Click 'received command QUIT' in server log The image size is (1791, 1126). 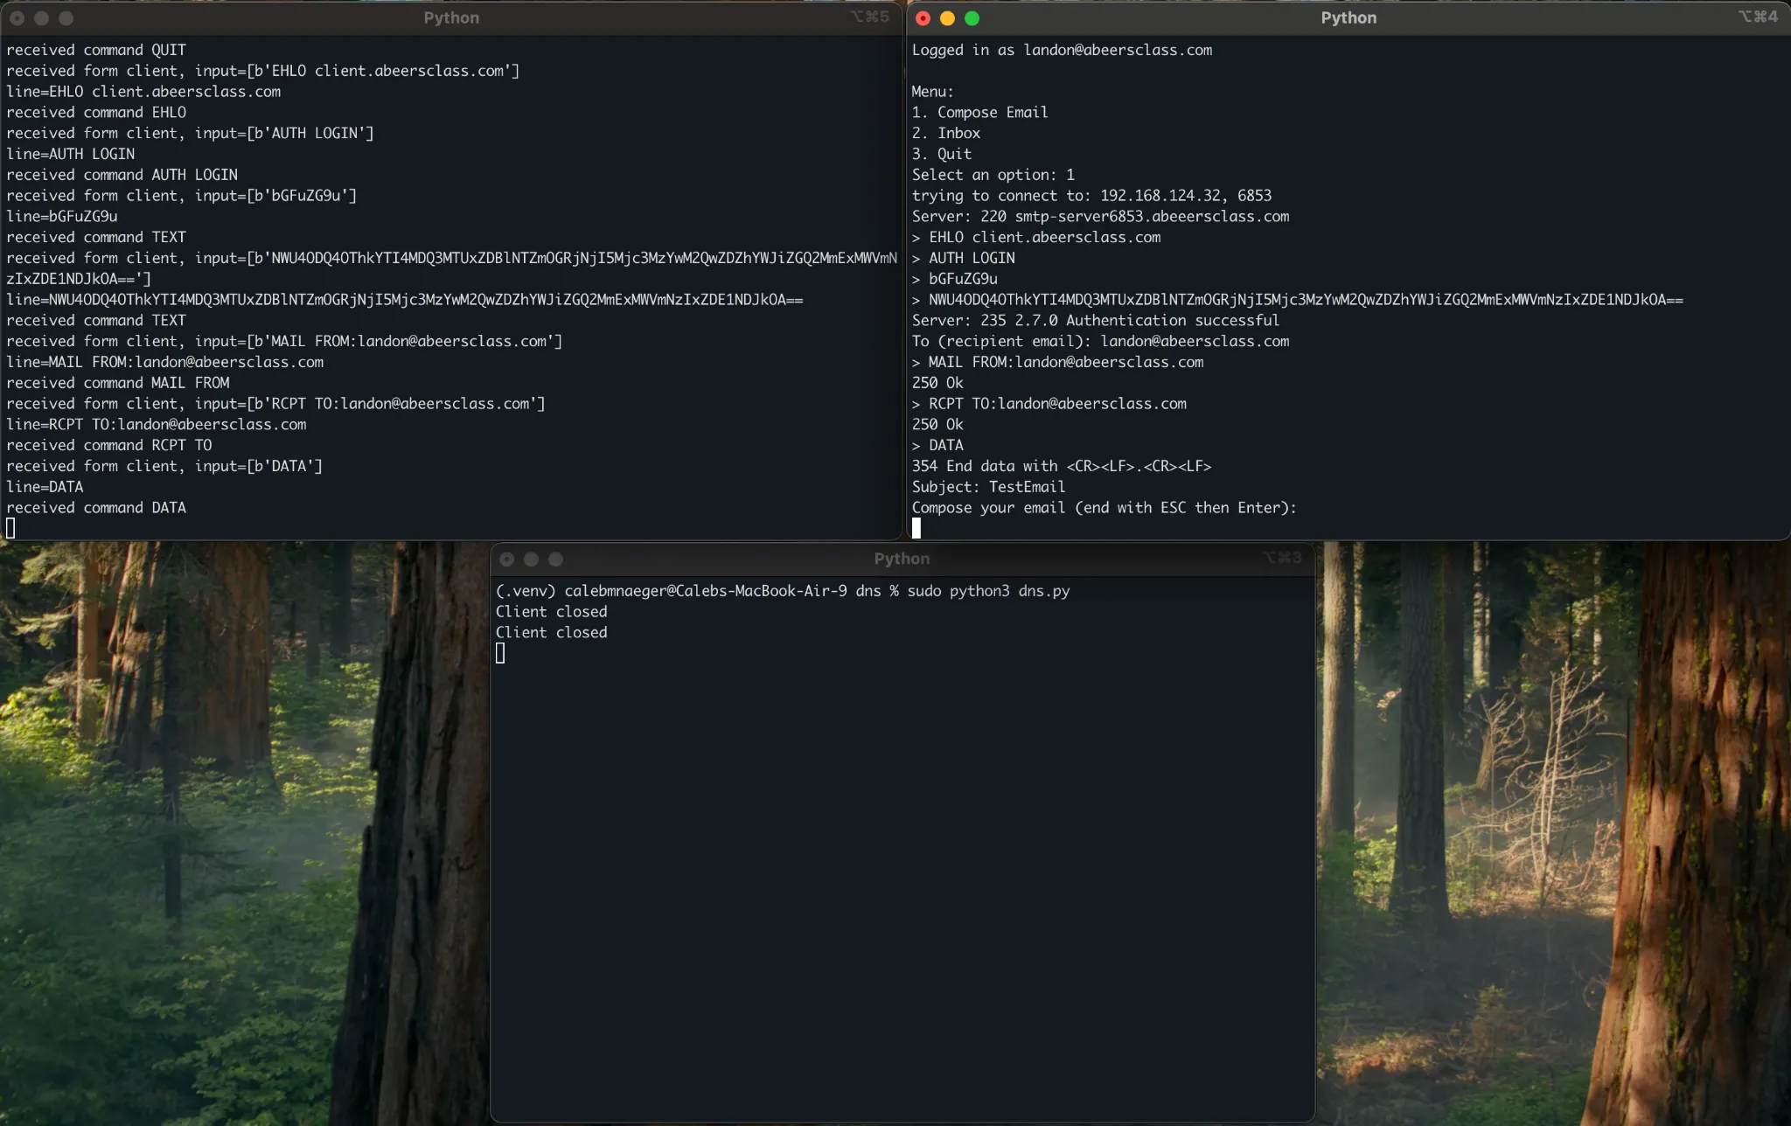pyautogui.click(x=96, y=50)
